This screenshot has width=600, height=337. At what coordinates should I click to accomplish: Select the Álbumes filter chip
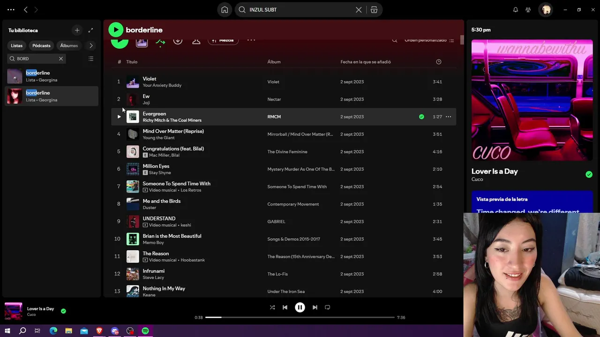click(x=69, y=45)
